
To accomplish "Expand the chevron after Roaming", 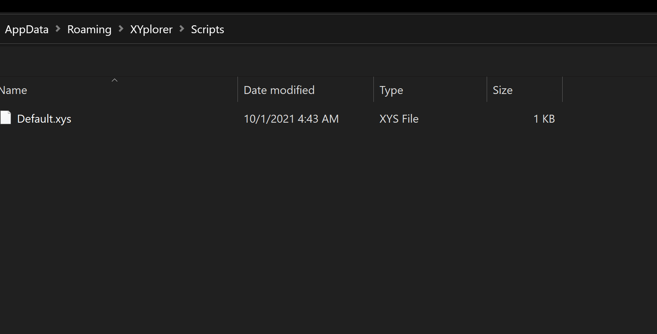I will [121, 29].
